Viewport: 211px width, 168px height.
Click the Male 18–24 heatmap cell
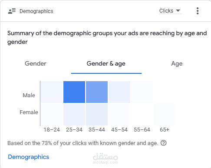pos(52,92)
